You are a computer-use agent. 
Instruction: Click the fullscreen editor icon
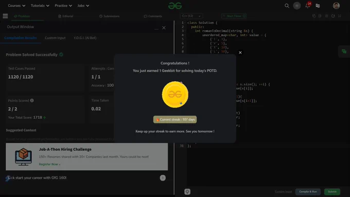tap(340, 16)
